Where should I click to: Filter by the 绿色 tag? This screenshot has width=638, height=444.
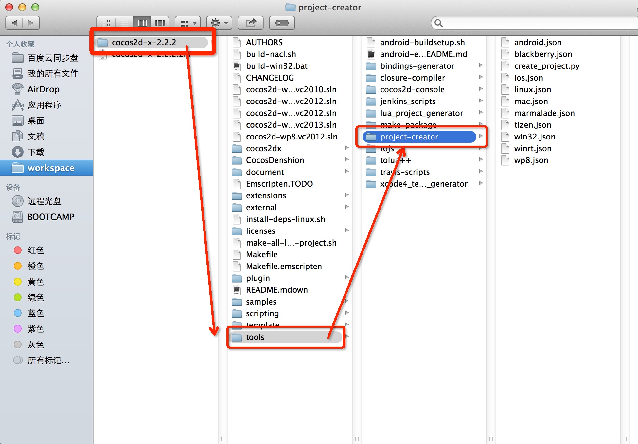(46, 298)
